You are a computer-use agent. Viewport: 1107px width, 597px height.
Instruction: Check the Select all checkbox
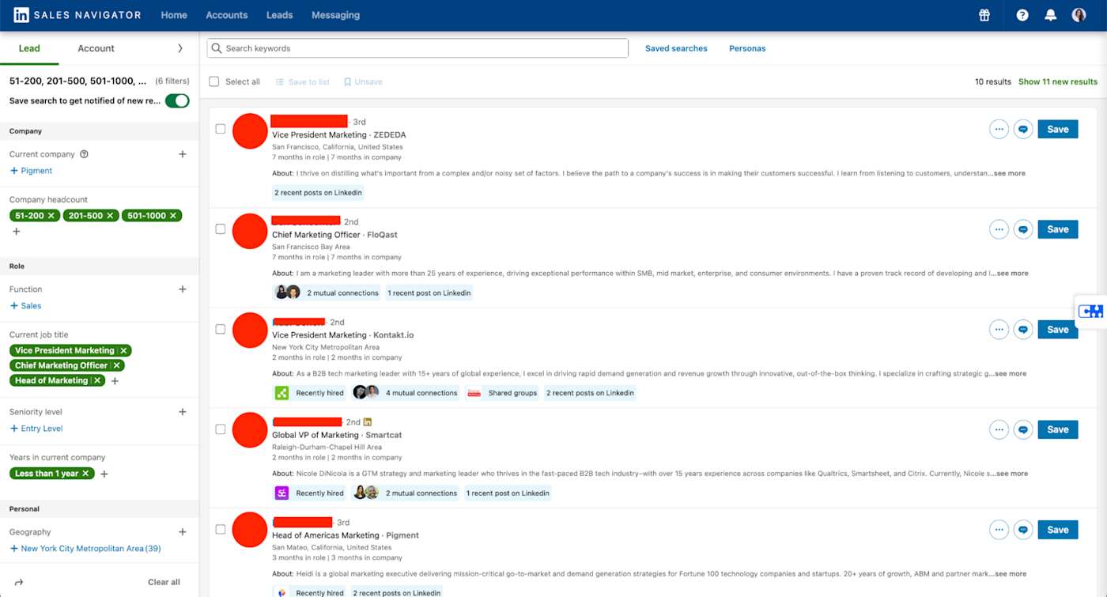(214, 81)
